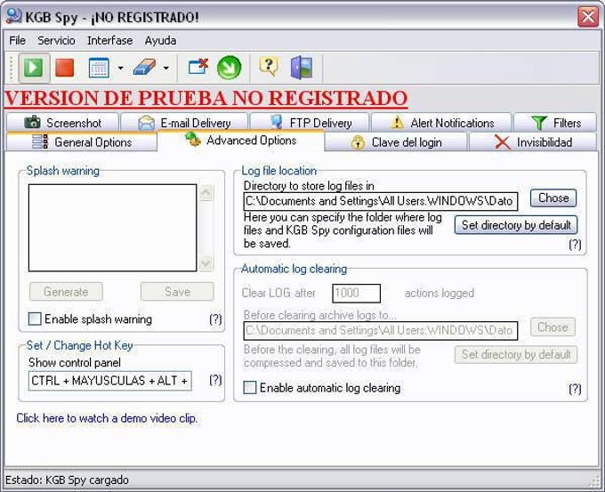The width and height of the screenshot is (605, 492).
Task: Click the (?) help next to hot key field
Action: [215, 380]
